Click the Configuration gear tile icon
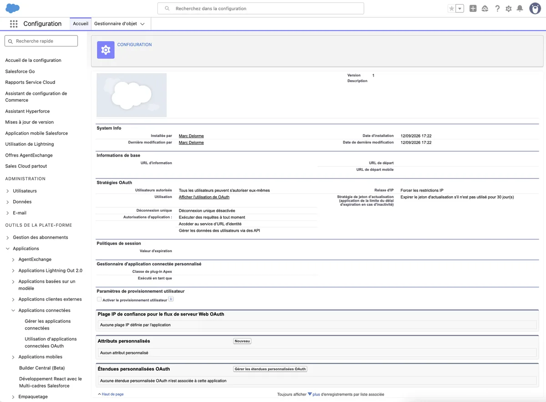The image size is (546, 402). coord(106,50)
